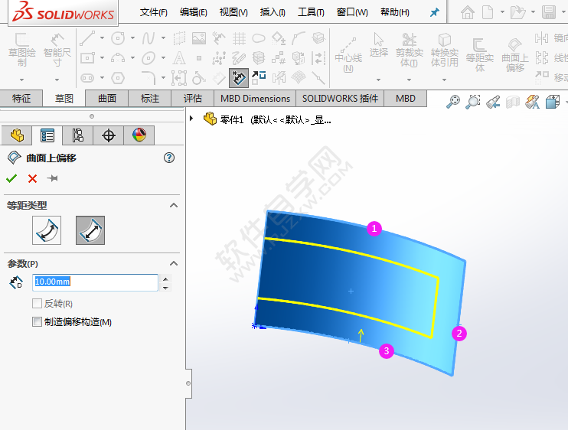Enable the 制造偏移构造(M) checkbox

coord(37,322)
